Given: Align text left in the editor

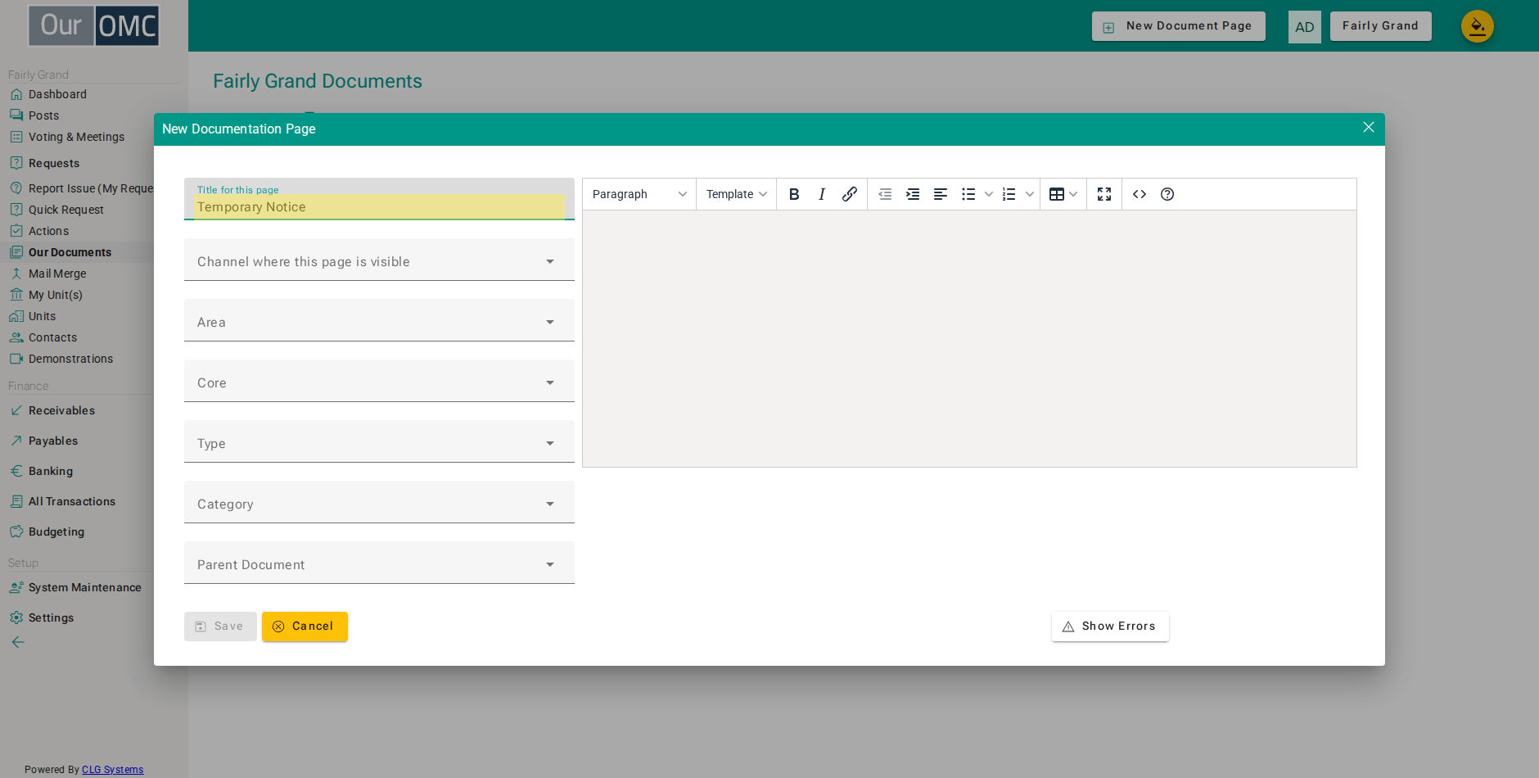Looking at the screenshot, I should point(941,194).
